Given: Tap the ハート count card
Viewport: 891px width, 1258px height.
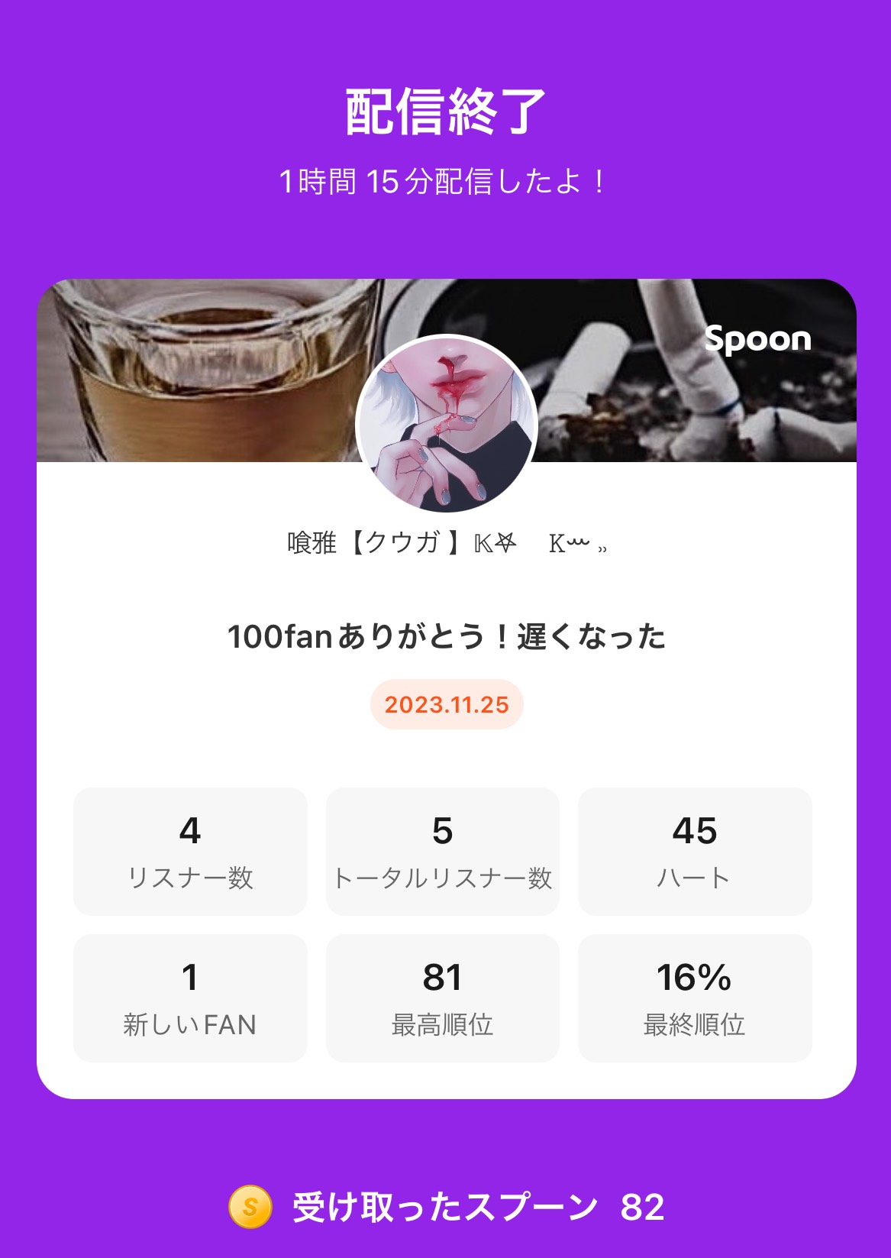Looking at the screenshot, I should pos(695,851).
